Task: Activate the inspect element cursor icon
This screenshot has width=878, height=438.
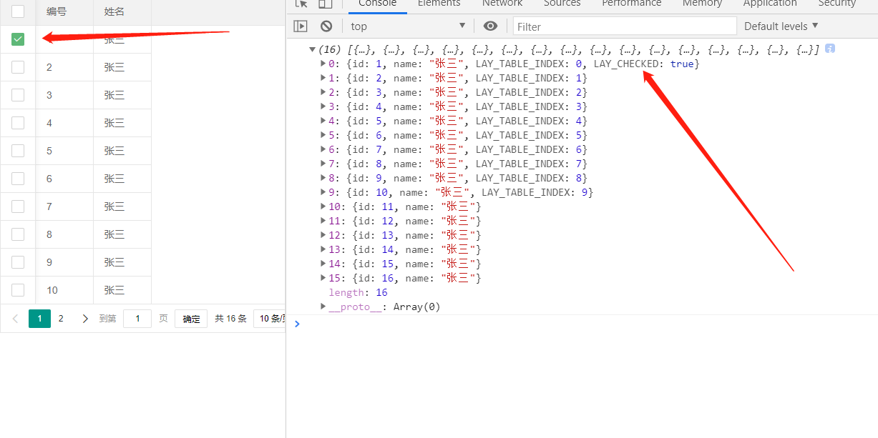Action: (301, 4)
